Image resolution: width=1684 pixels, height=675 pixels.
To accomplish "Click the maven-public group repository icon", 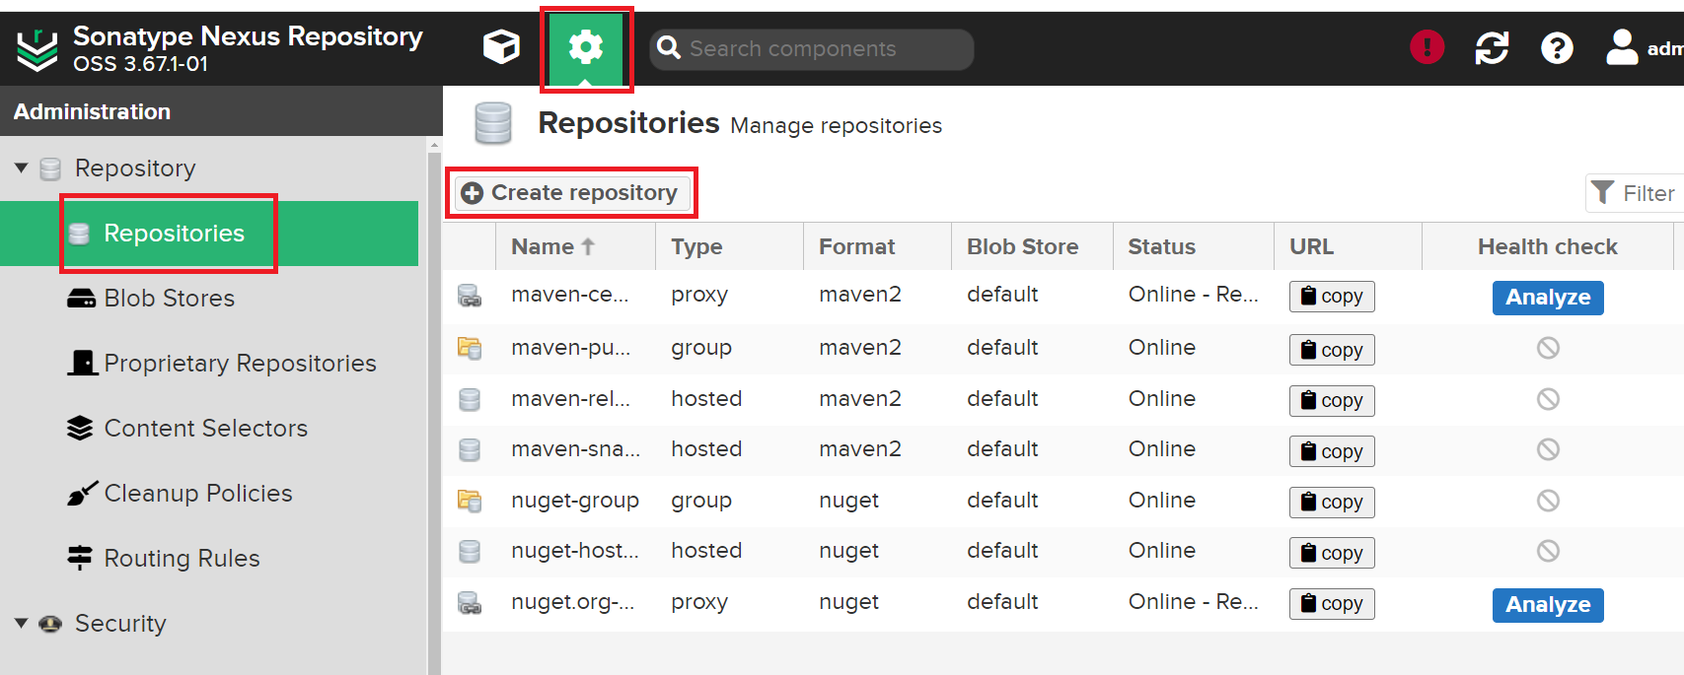I will point(470,348).
